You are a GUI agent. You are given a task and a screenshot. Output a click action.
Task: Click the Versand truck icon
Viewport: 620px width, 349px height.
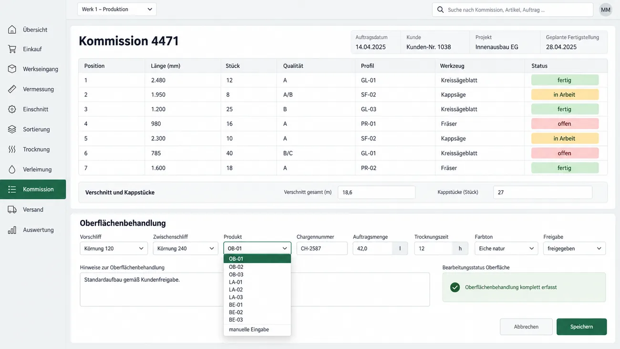(x=12, y=209)
